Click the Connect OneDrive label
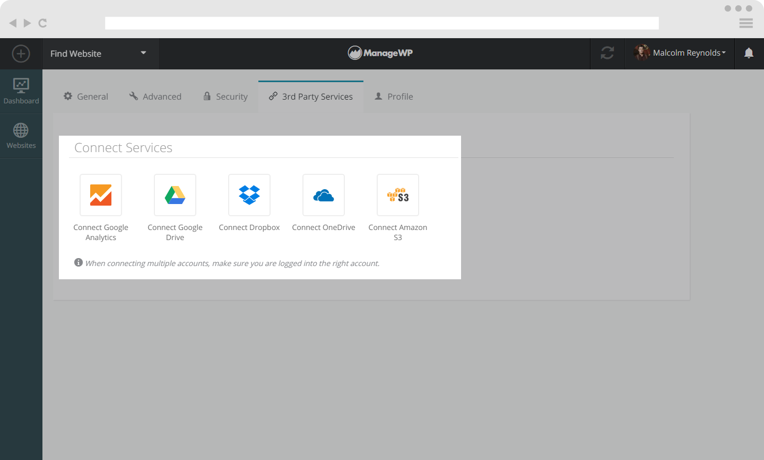The image size is (764, 460). [x=324, y=227]
